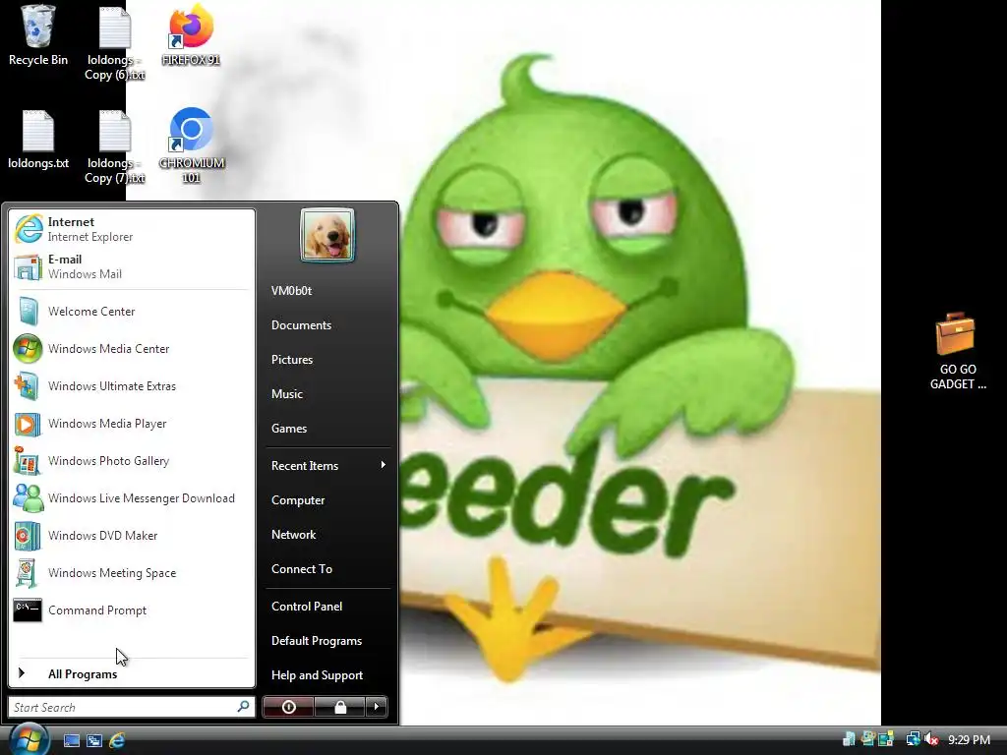This screenshot has width=1007, height=755.
Task: Select the FIREFOX 91 desktop shortcut
Action: click(x=191, y=35)
